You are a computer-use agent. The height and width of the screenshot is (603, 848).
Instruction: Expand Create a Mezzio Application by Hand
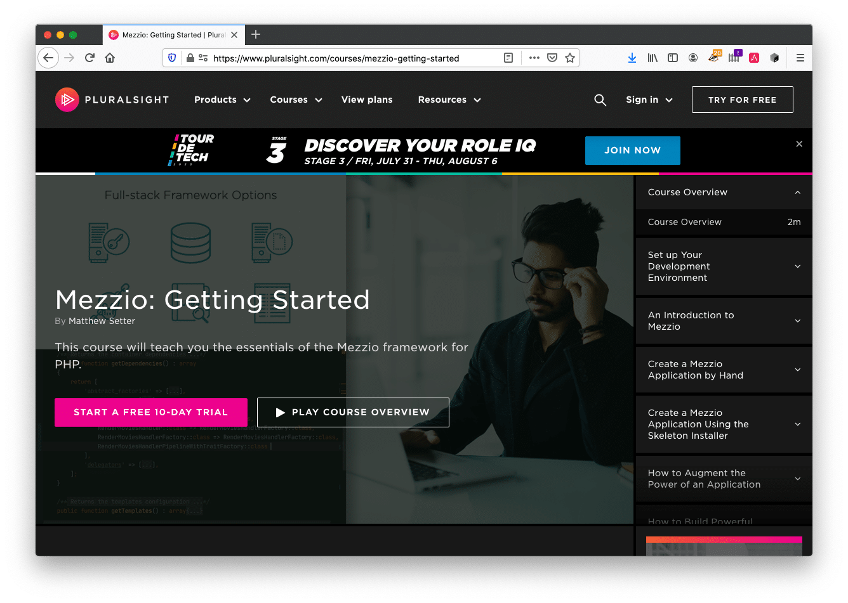point(724,370)
